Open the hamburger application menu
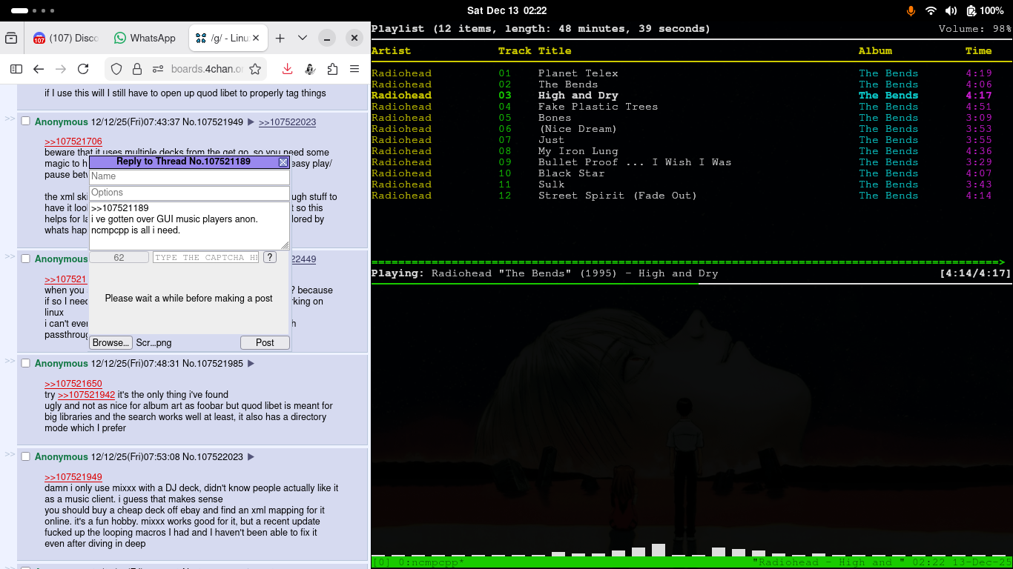Screen dimensions: 1013x569 tap(354, 69)
